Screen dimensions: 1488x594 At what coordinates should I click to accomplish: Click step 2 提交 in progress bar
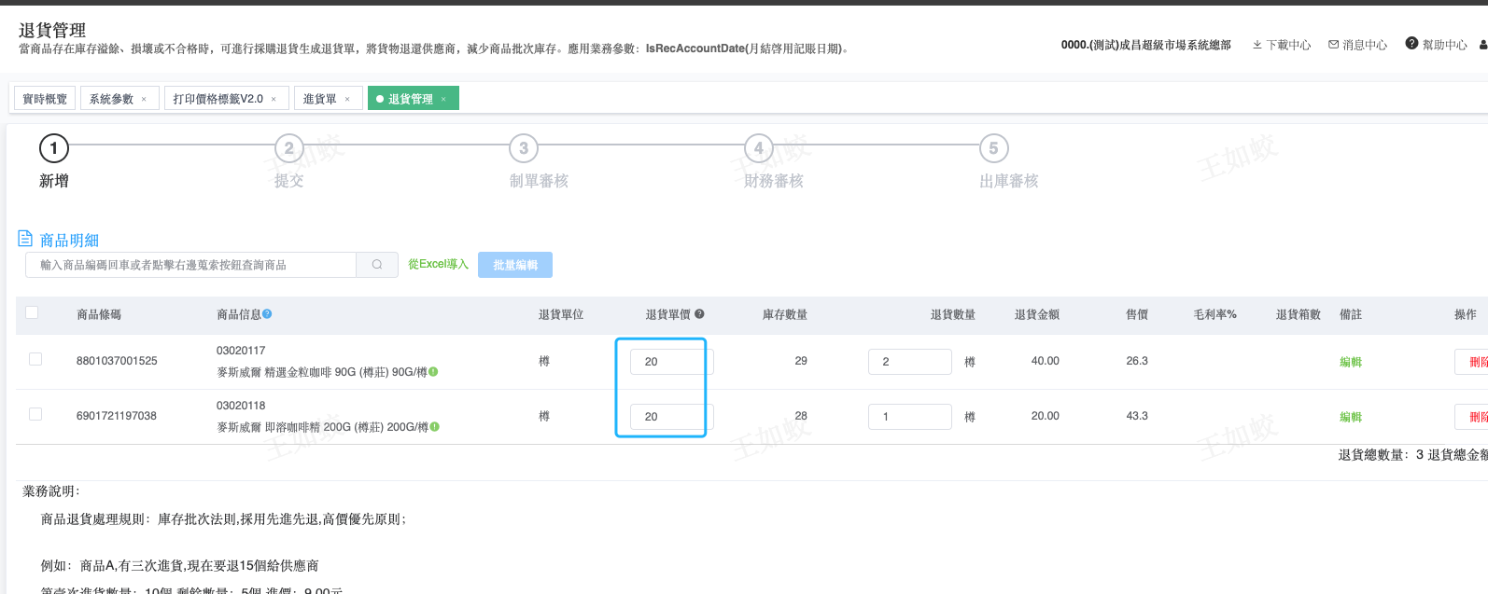[x=289, y=148]
